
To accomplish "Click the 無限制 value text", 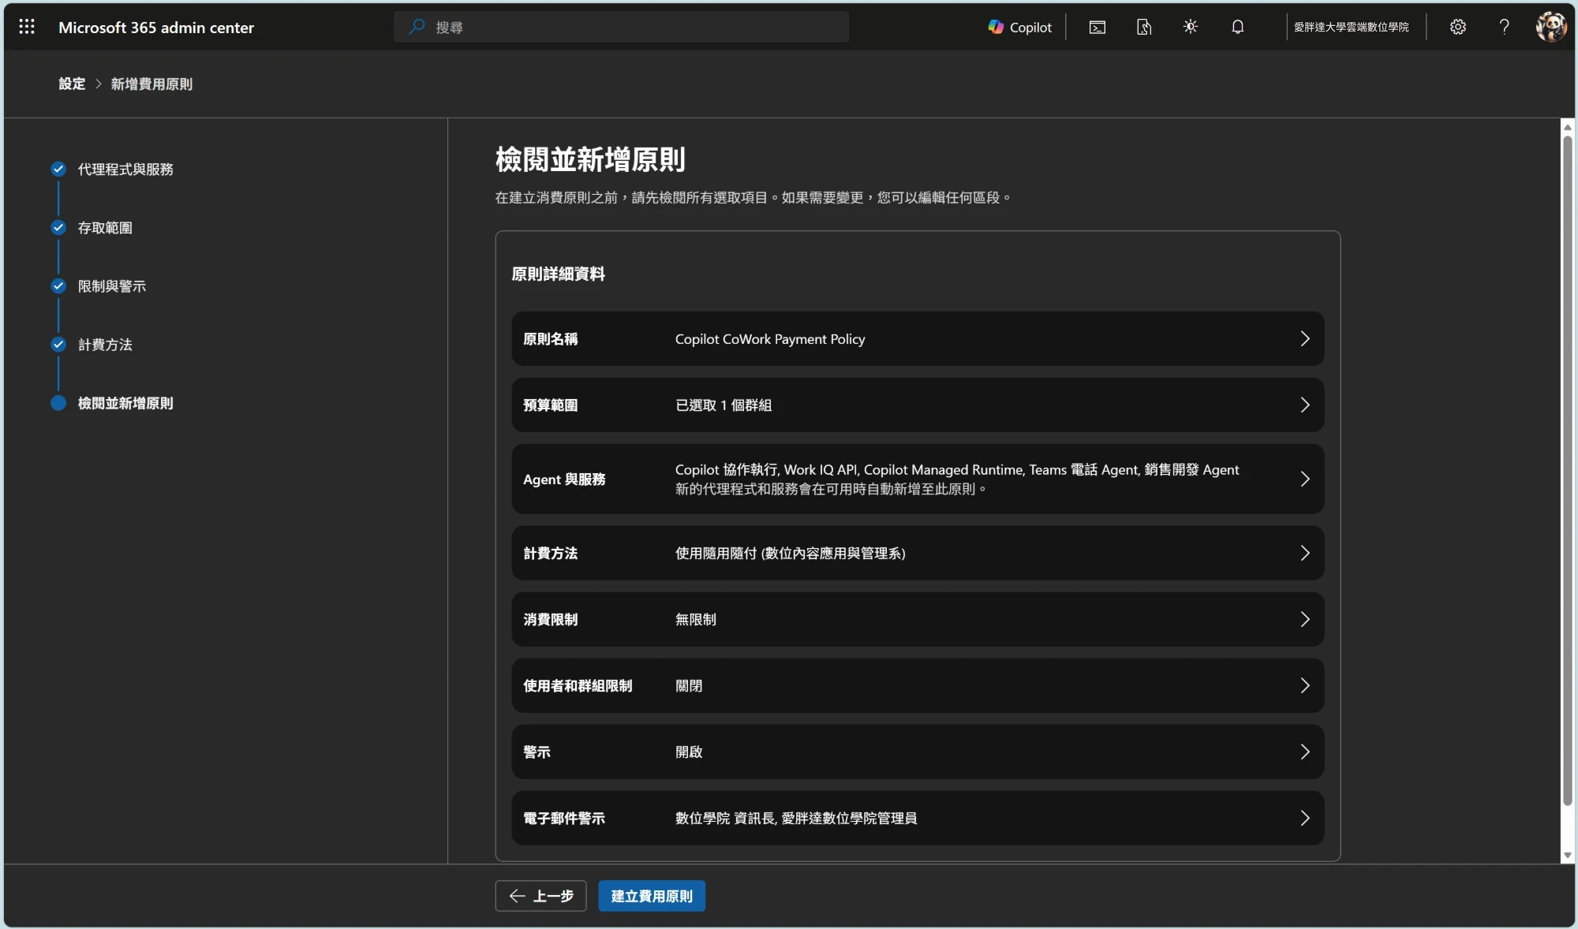I will (x=696, y=619).
